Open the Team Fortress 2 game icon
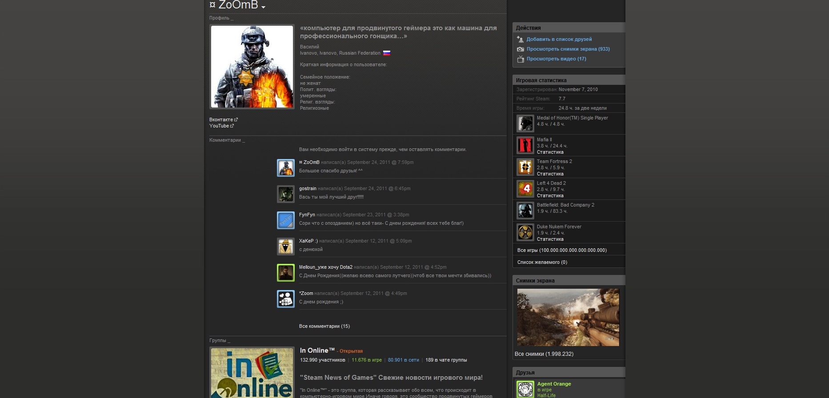This screenshot has width=829, height=398. [x=525, y=167]
